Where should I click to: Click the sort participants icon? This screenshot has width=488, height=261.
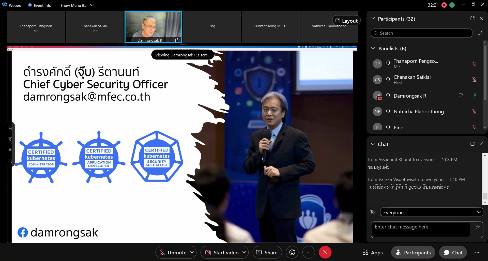pyautogui.click(x=480, y=33)
